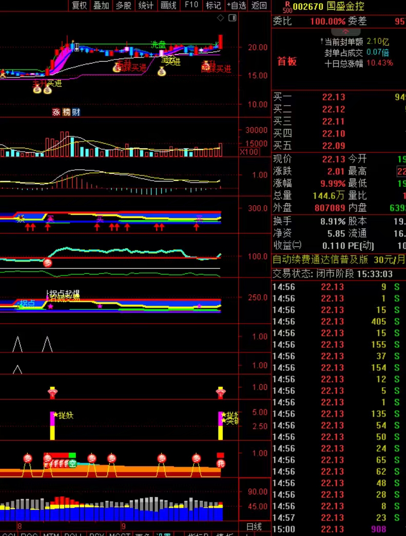Select the 14:57 tick with volume 23
This screenshot has height=536, width=406.
[339, 518]
